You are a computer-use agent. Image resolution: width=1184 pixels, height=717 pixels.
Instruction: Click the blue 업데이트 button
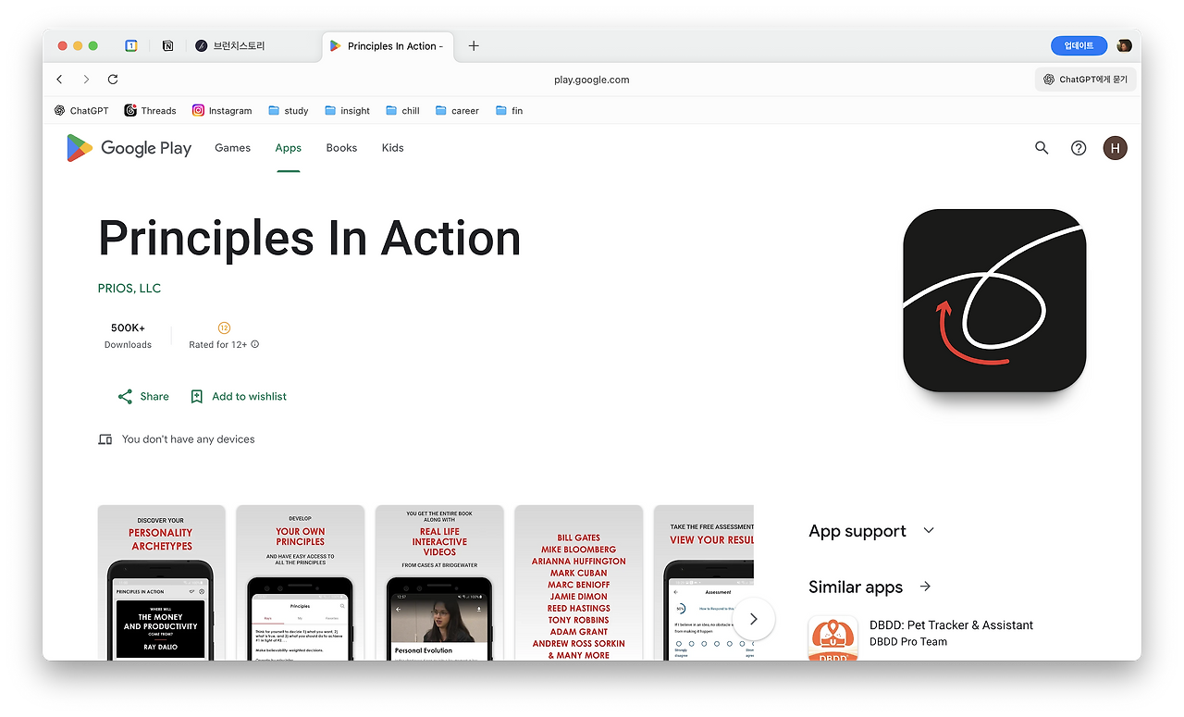point(1079,45)
